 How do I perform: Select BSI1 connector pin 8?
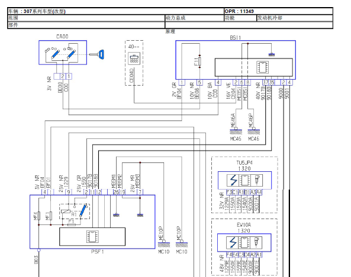click(x=248, y=83)
